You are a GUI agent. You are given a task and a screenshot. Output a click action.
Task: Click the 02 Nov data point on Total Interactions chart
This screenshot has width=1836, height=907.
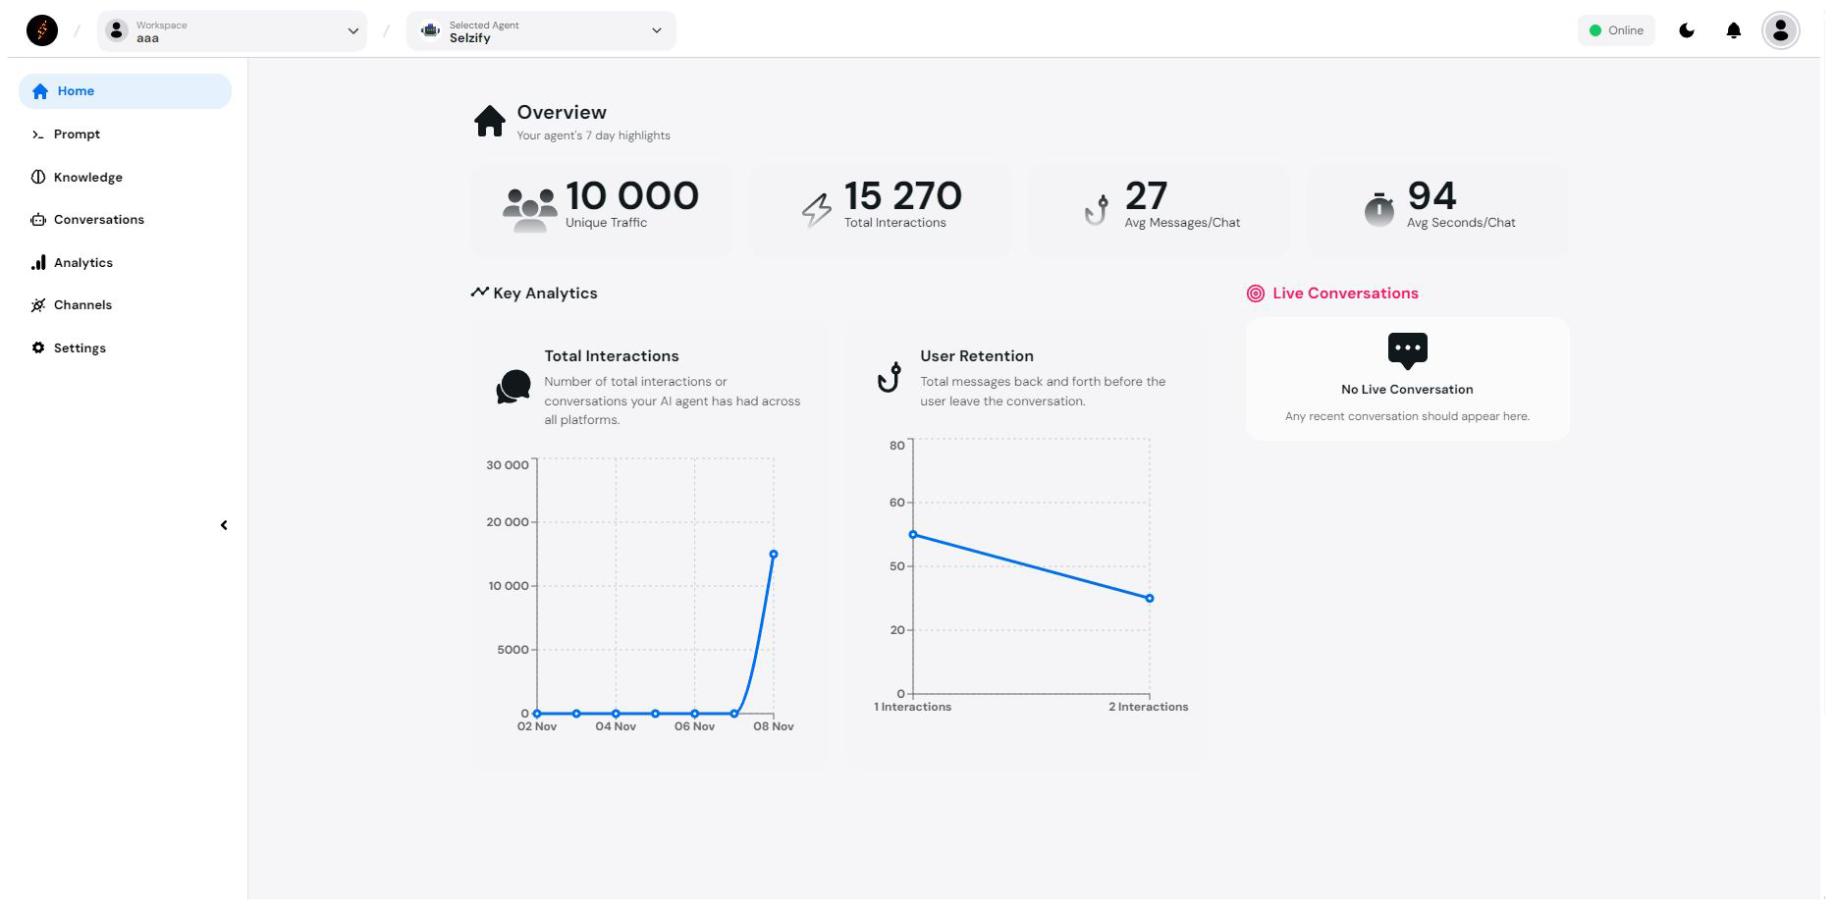click(x=537, y=714)
